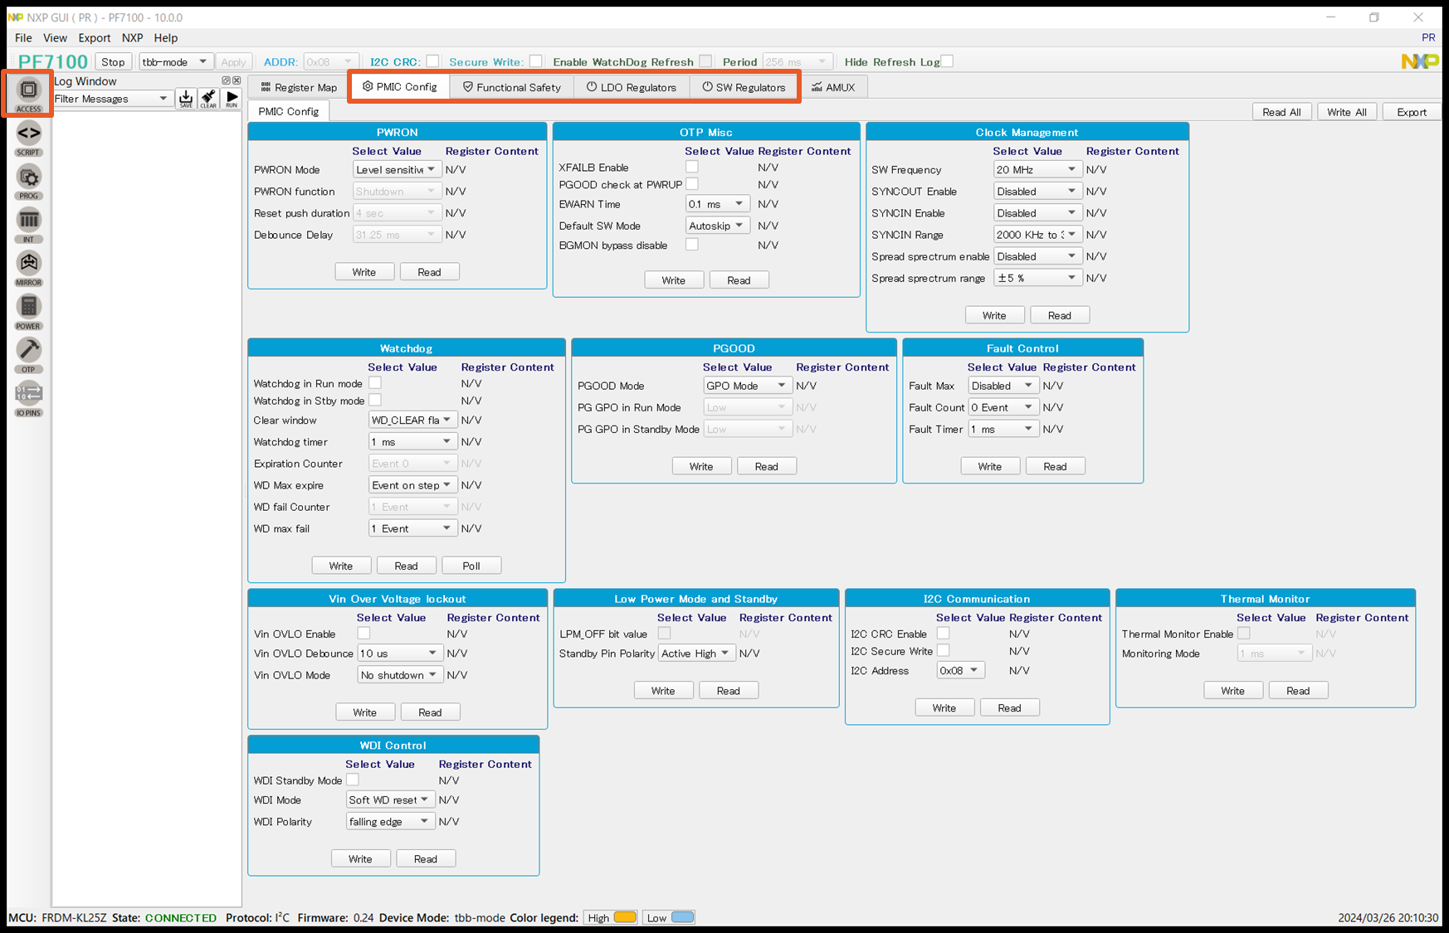Save the log with SAVE icon
This screenshot has width=1449, height=933.
tap(186, 99)
